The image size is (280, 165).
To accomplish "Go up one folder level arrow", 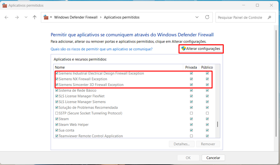I will (35, 17).
